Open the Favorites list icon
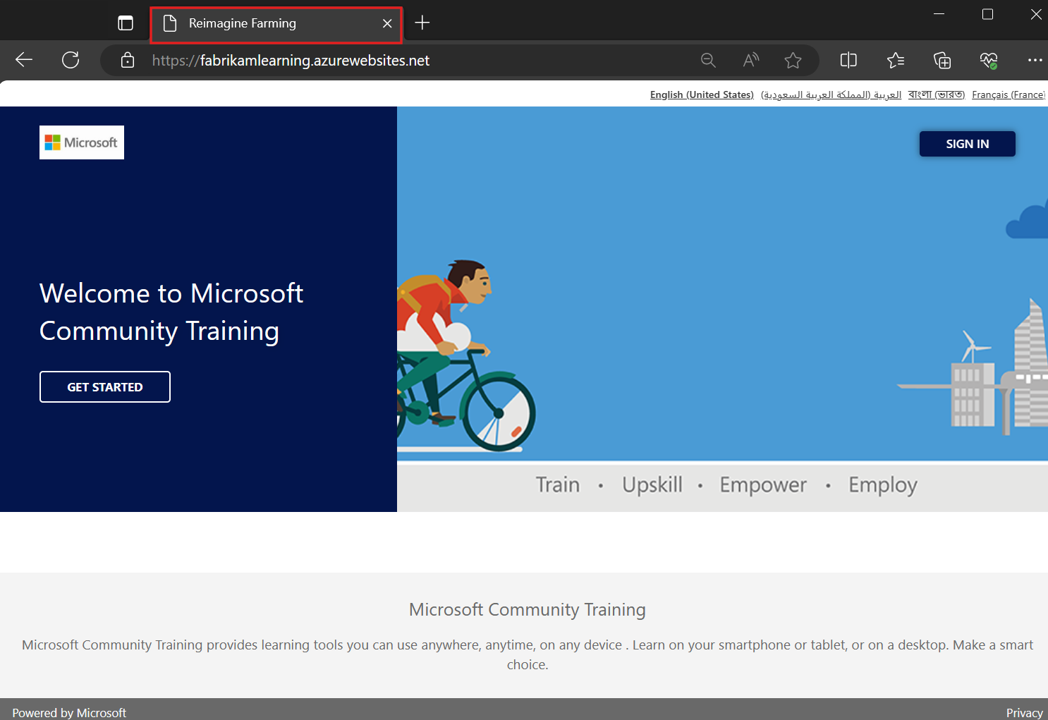Viewport: 1048px width, 720px height. (896, 61)
